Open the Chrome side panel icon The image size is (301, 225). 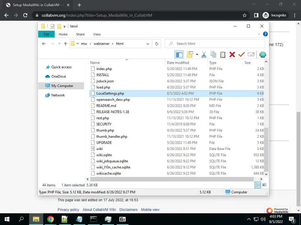(256, 15)
